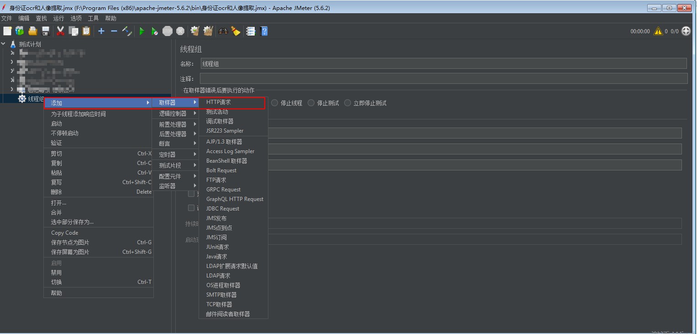The width and height of the screenshot is (697, 334).
Task: Click the 注释 input field
Action: [x=443, y=79]
